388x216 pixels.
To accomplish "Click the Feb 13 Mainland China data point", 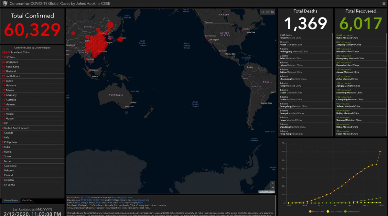I will click(x=380, y=152).
